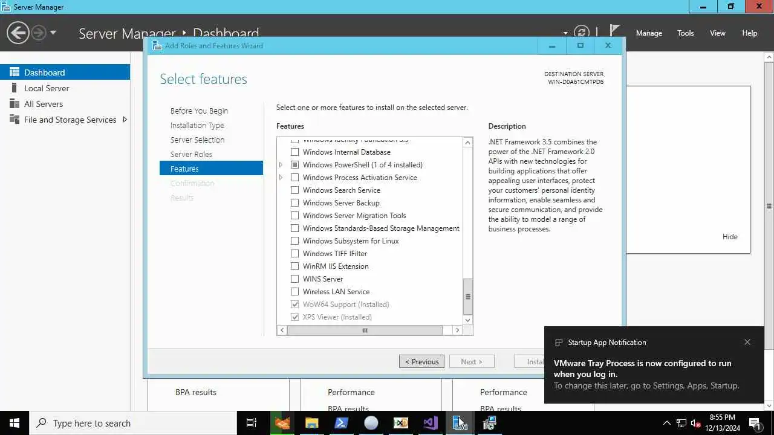Image resolution: width=774 pixels, height=435 pixels.
Task: Click features list scroll-right arrow
Action: [x=457, y=330]
